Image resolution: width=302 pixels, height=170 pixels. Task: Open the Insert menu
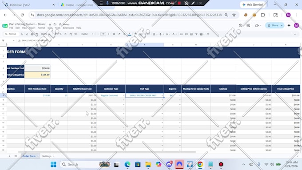32,28
